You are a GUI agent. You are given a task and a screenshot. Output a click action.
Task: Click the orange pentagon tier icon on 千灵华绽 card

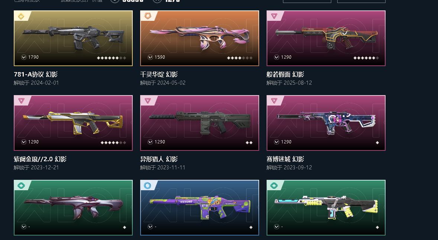pos(148,16)
